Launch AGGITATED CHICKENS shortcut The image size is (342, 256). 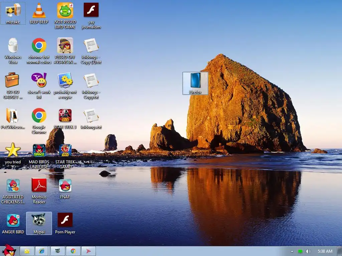pyautogui.click(x=13, y=191)
